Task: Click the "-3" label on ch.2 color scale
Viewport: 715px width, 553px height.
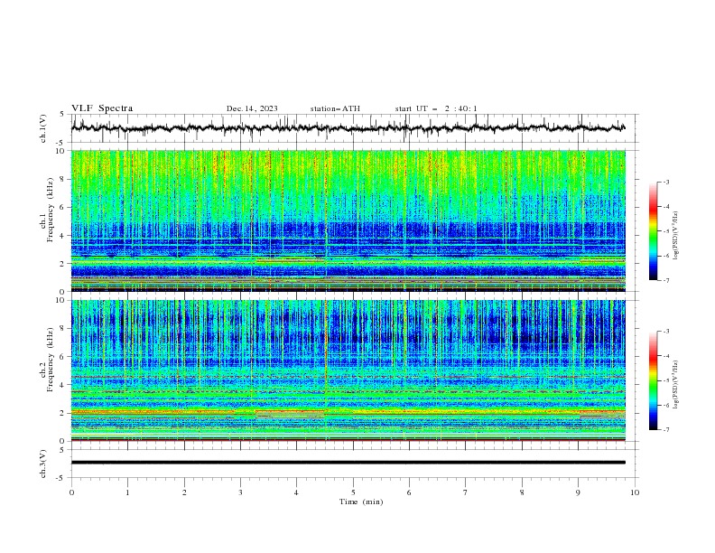Action: click(666, 332)
